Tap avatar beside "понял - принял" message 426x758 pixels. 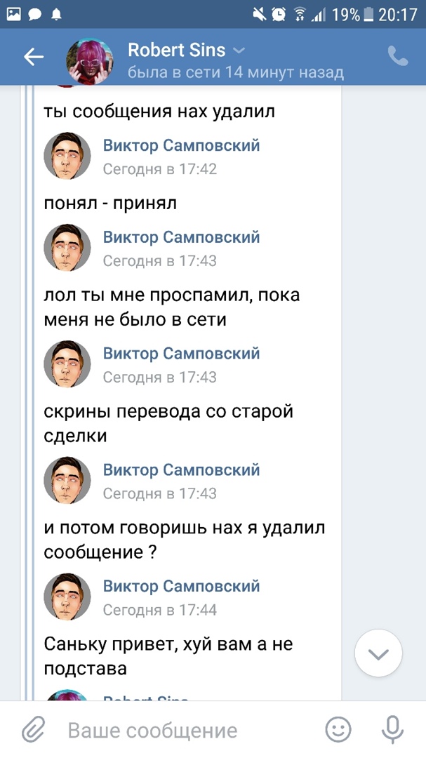[67, 156]
